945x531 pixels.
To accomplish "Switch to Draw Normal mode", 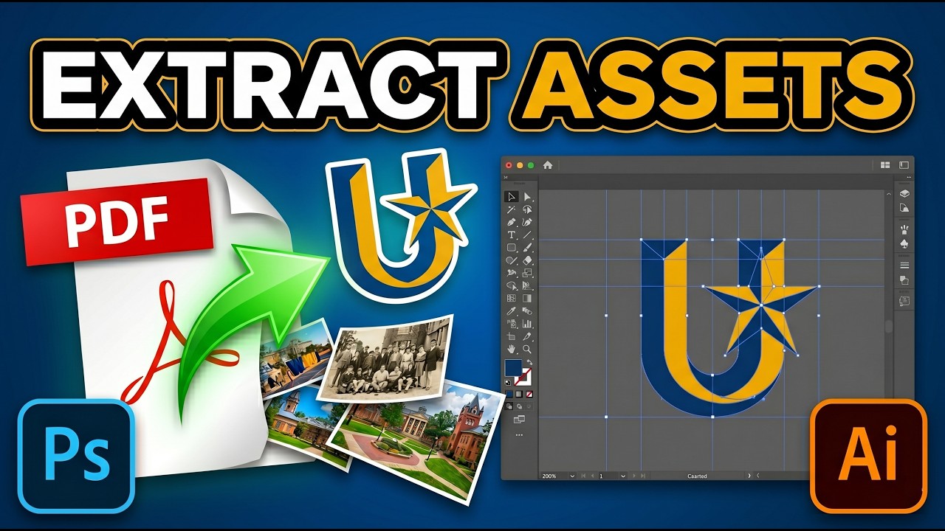I will pyautogui.click(x=509, y=406).
